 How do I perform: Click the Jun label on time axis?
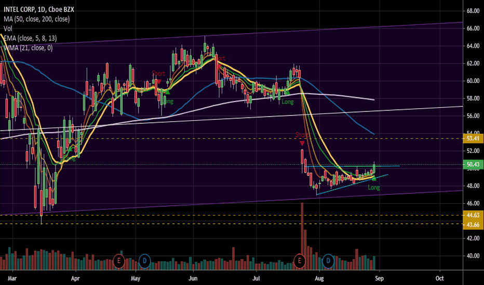193,279
